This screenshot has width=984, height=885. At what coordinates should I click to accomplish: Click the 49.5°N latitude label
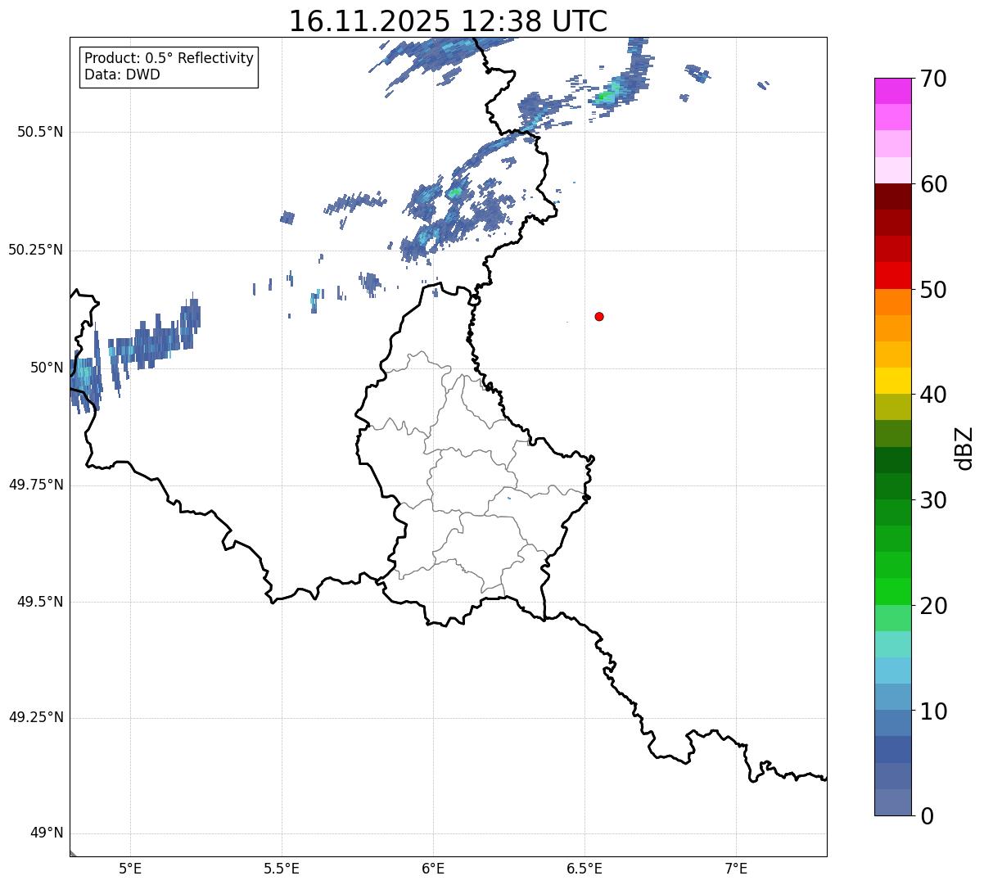click(40, 602)
